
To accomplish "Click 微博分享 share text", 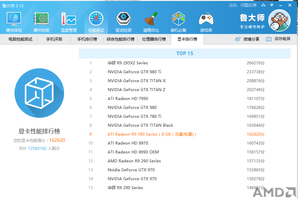I will coord(251,39).
